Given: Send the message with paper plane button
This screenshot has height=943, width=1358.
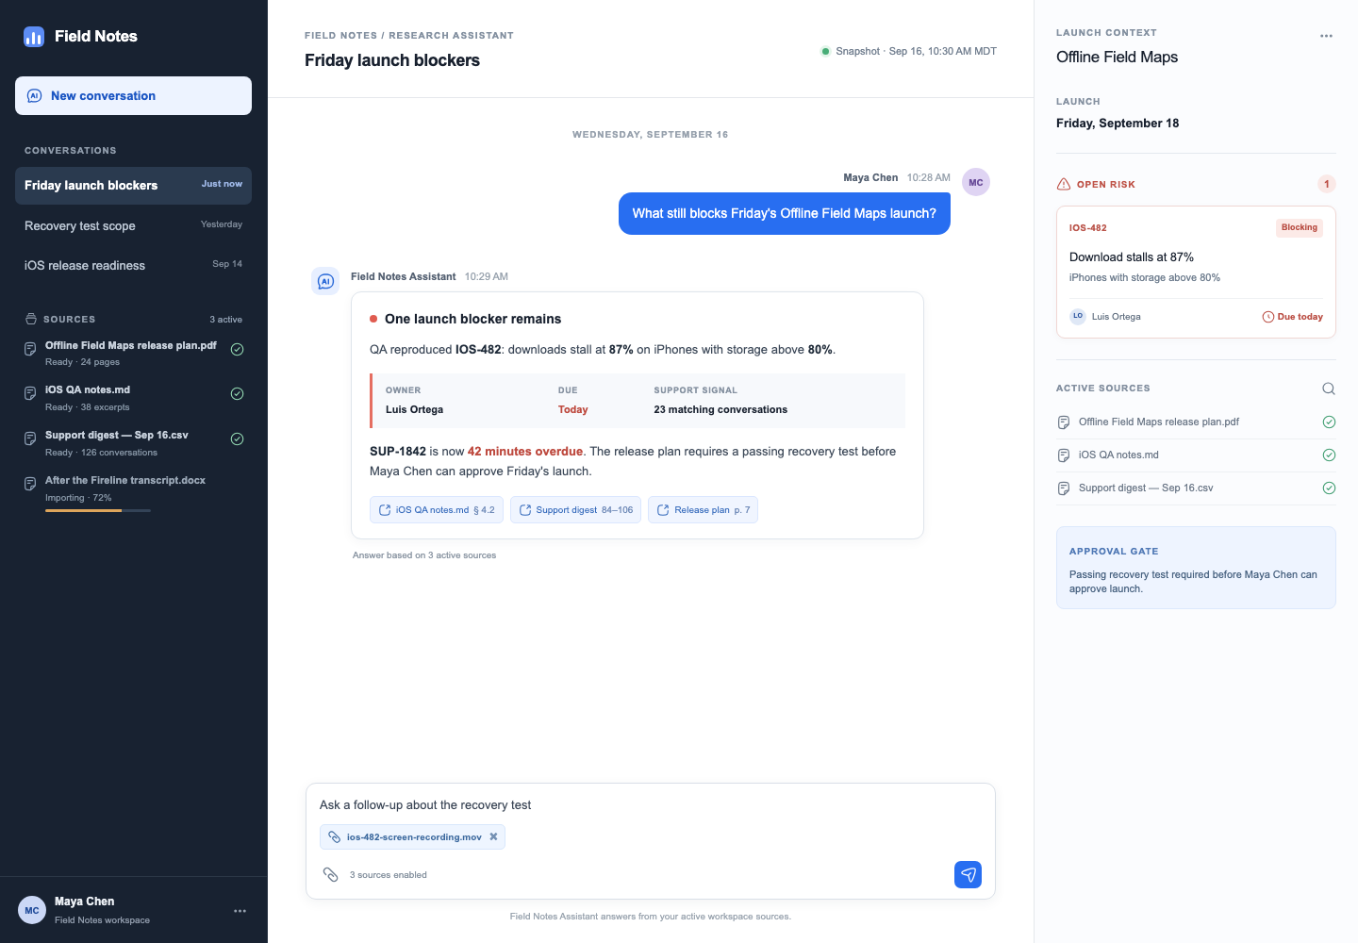Looking at the screenshot, I should tap(968, 874).
